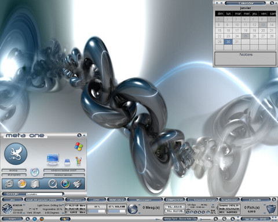Launch Firefox from the meta one dock
This screenshot has width=278, height=222.
click(x=22, y=184)
